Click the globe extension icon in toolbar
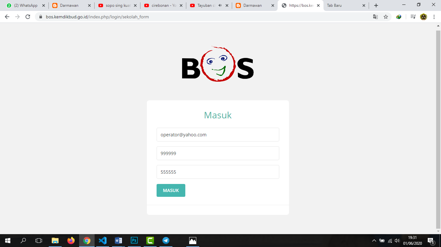Image resolution: width=441 pixels, height=247 pixels. point(399,17)
